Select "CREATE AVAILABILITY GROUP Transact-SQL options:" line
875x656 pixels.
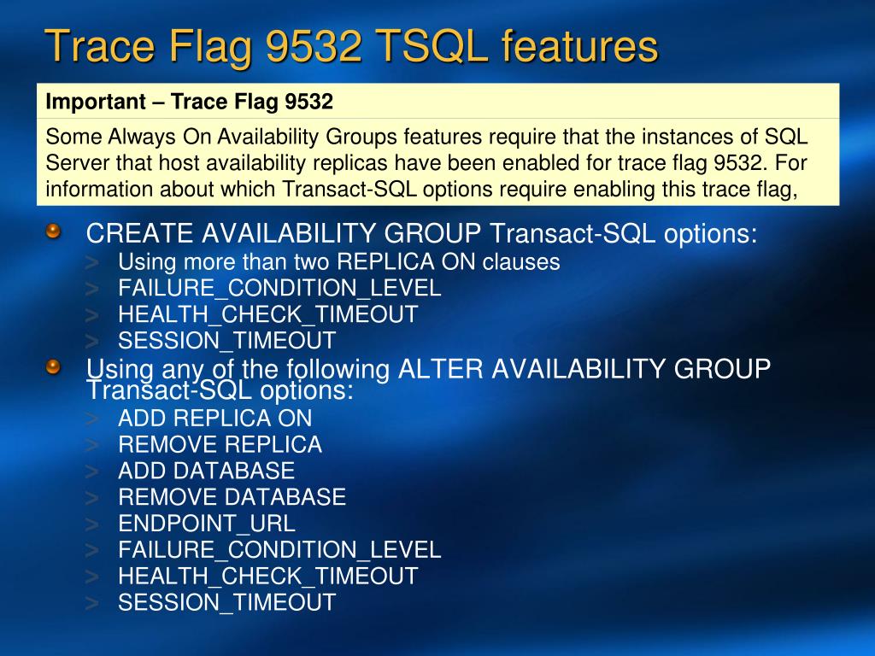(422, 233)
